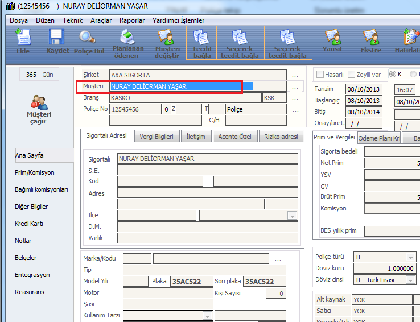The width and height of the screenshot is (420, 322).
Task: Toggle the Zeyili var checkbox
Action: 352,75
